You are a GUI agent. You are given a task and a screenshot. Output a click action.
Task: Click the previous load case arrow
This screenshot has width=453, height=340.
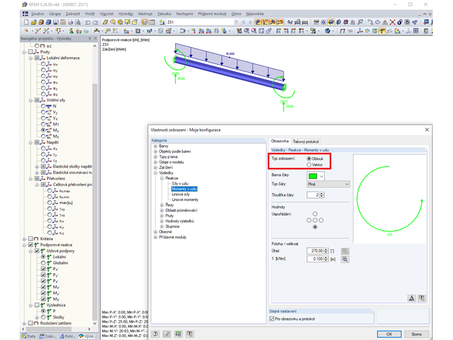tap(244, 22)
